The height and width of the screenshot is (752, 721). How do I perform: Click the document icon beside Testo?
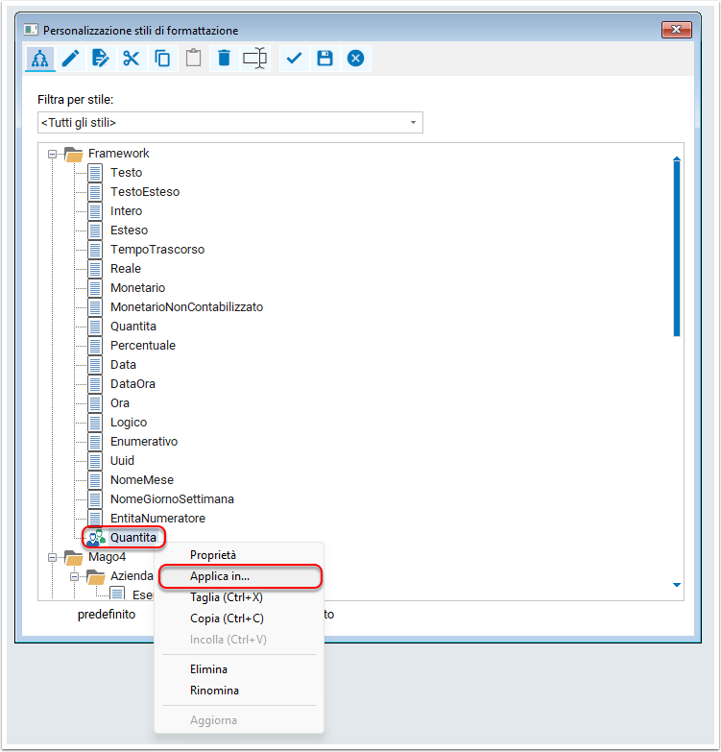coord(95,173)
